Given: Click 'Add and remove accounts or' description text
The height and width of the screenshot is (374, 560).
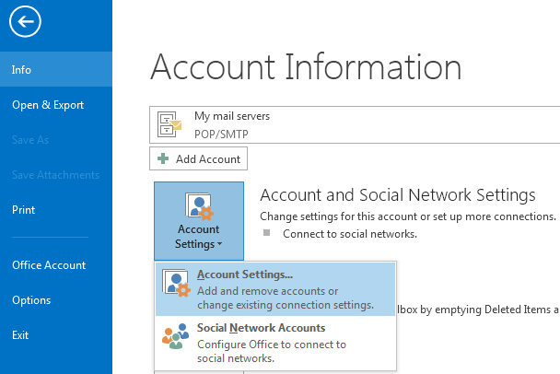Looking at the screenshot, I should point(267,291).
